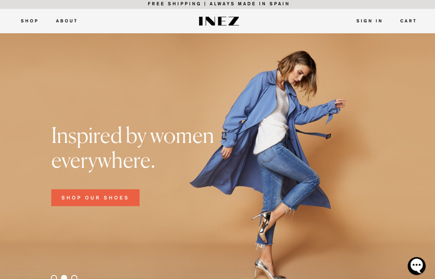Open the ABOUT navigation item
Image resolution: width=435 pixels, height=279 pixels.
[x=67, y=21]
